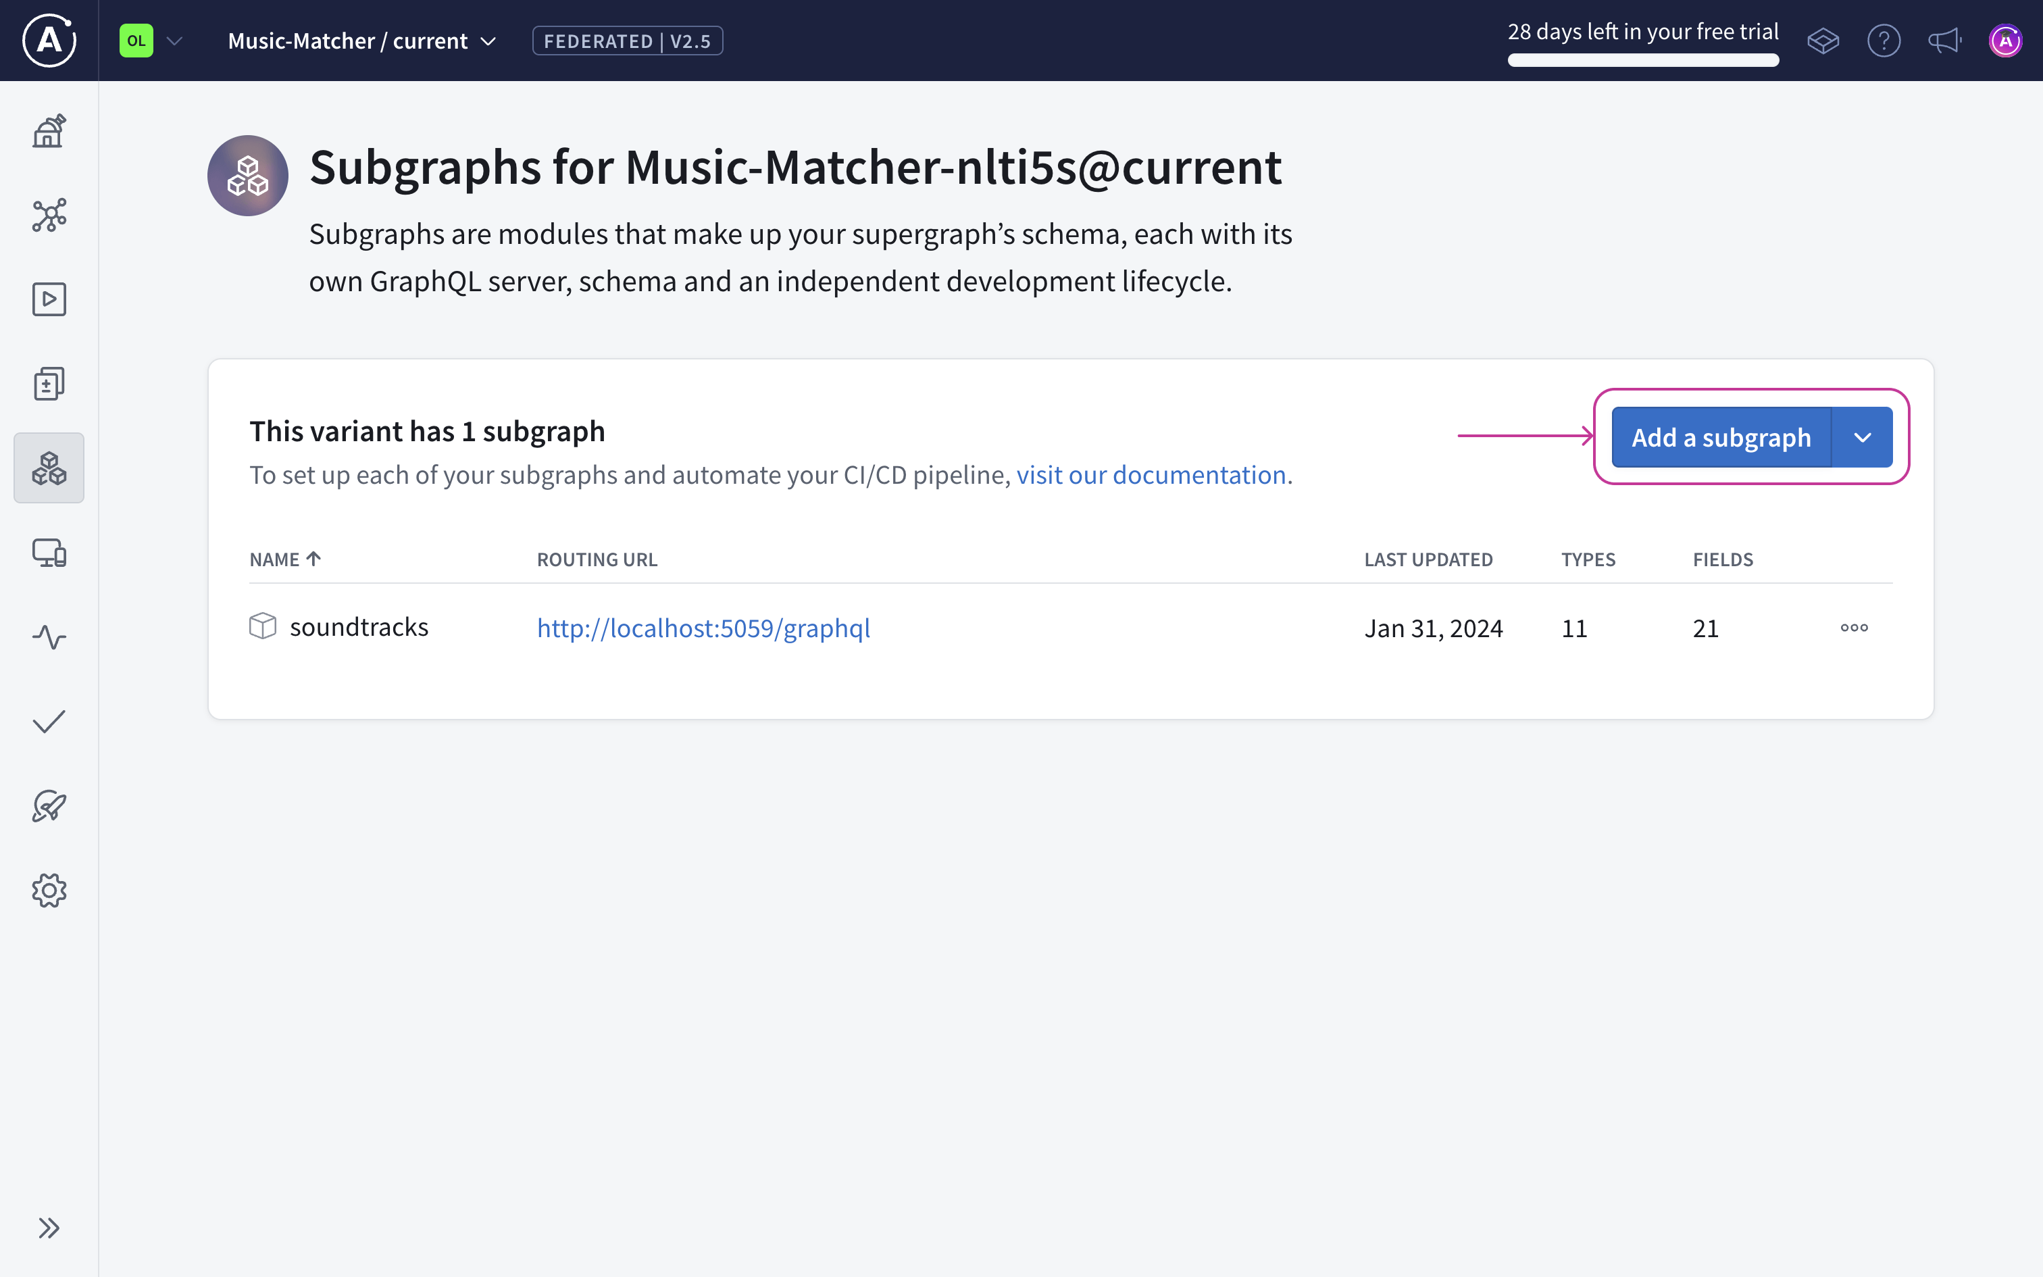Open the Schema page from the sidebar
2043x1277 pixels.
(48, 216)
